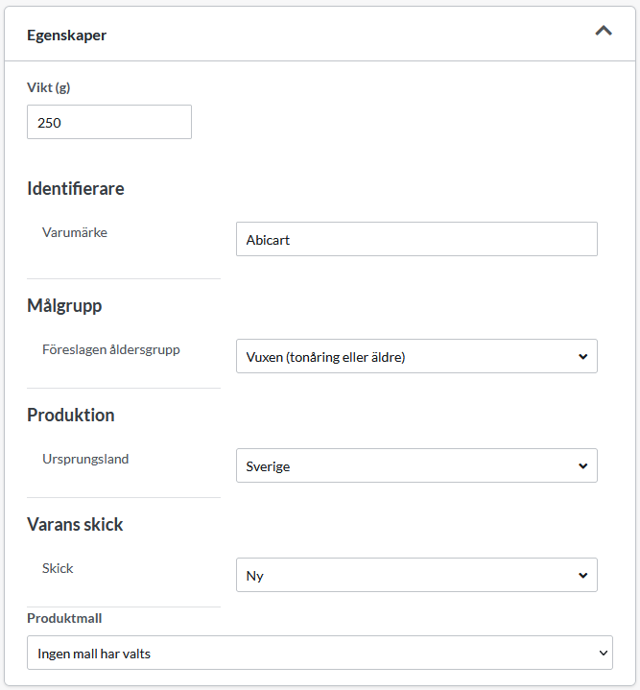Focus the Vikt (g) input field

109,122
